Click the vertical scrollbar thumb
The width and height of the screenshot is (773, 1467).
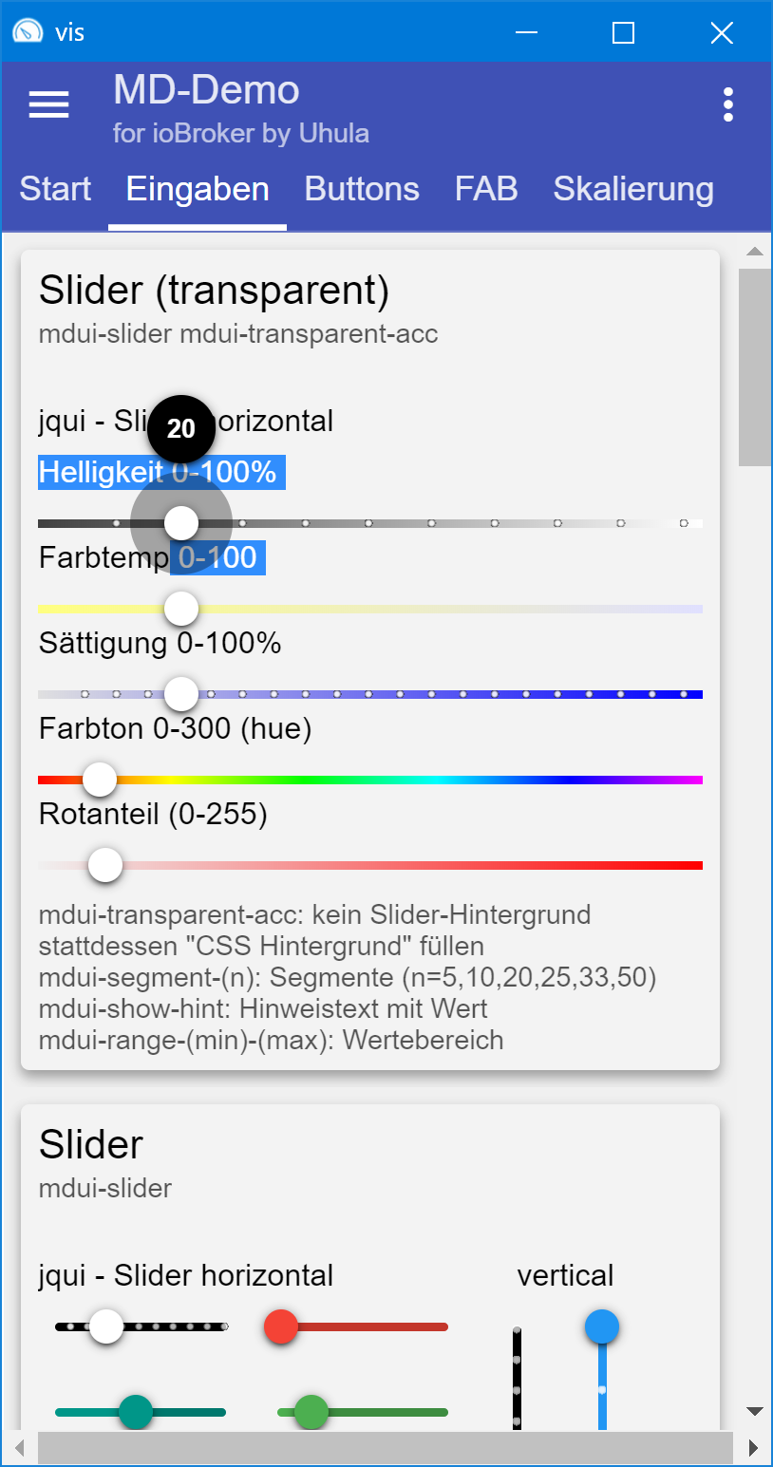tap(755, 367)
